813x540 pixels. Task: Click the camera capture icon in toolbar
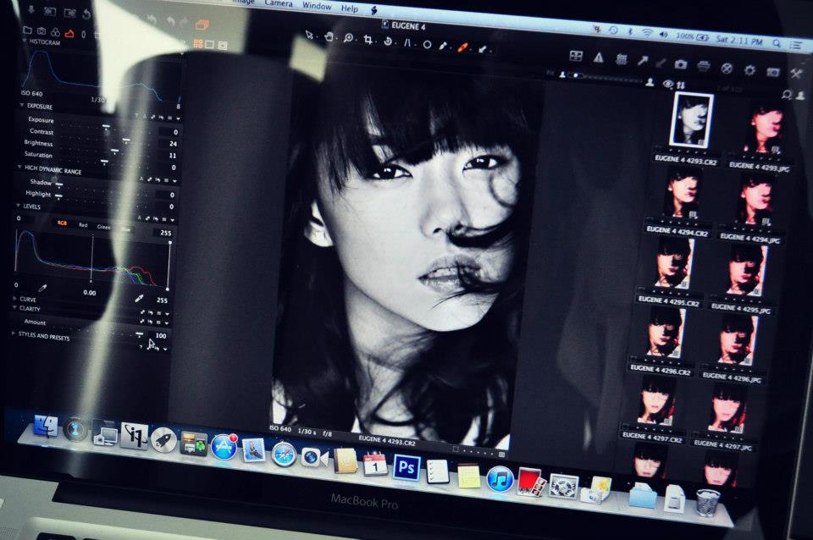pos(680,64)
